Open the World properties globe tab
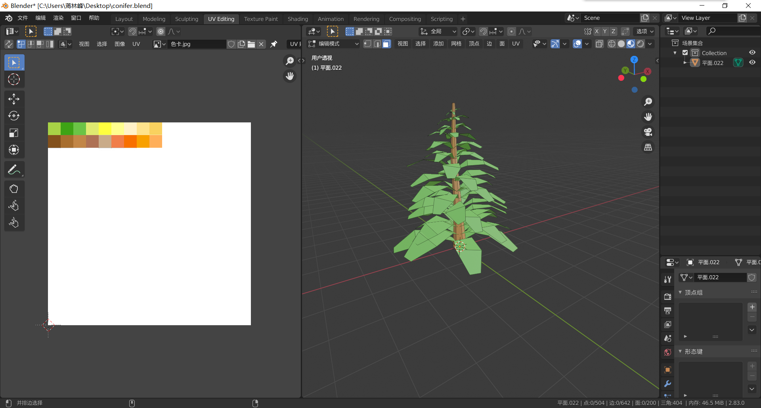 pyautogui.click(x=668, y=353)
